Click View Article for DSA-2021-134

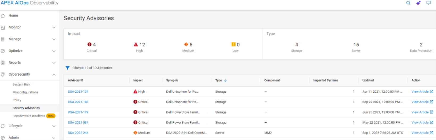[x=420, y=92]
